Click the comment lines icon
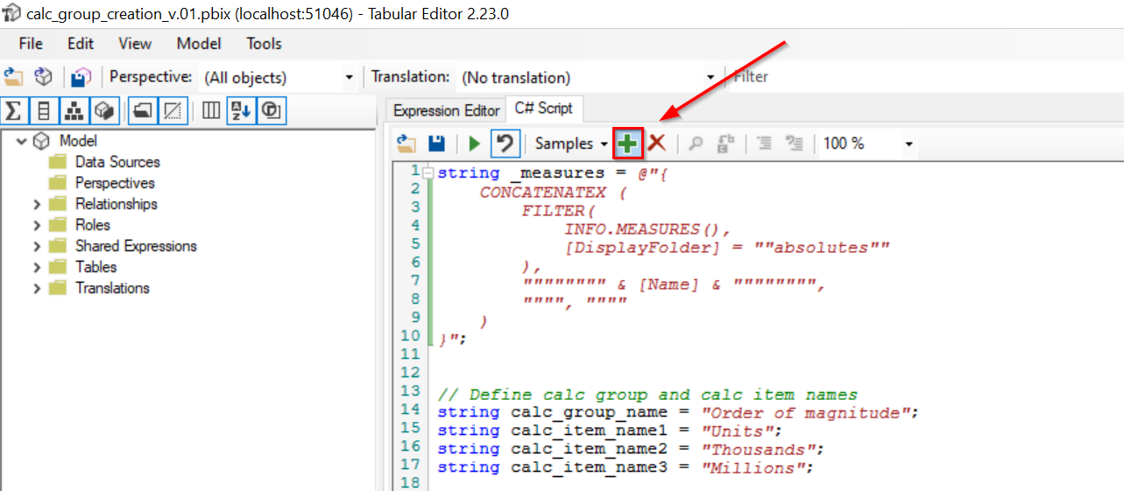The image size is (1124, 491). [765, 144]
